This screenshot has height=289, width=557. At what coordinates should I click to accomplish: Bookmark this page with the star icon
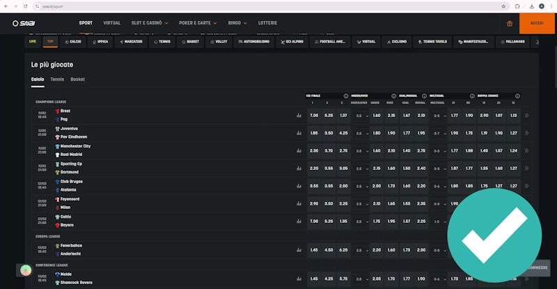click(x=503, y=6)
